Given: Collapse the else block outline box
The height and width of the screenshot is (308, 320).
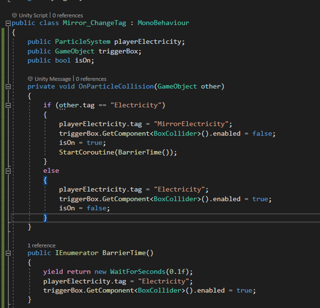Looking at the screenshot, I should pos(8,171).
